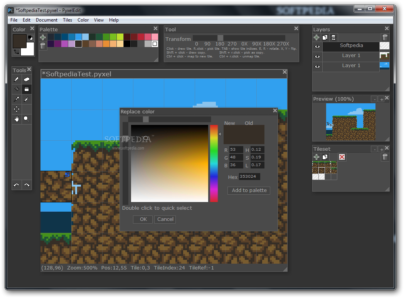Select the paint bucket Fill tool
Viewport: 404px width, 298px height.
(x=17, y=89)
